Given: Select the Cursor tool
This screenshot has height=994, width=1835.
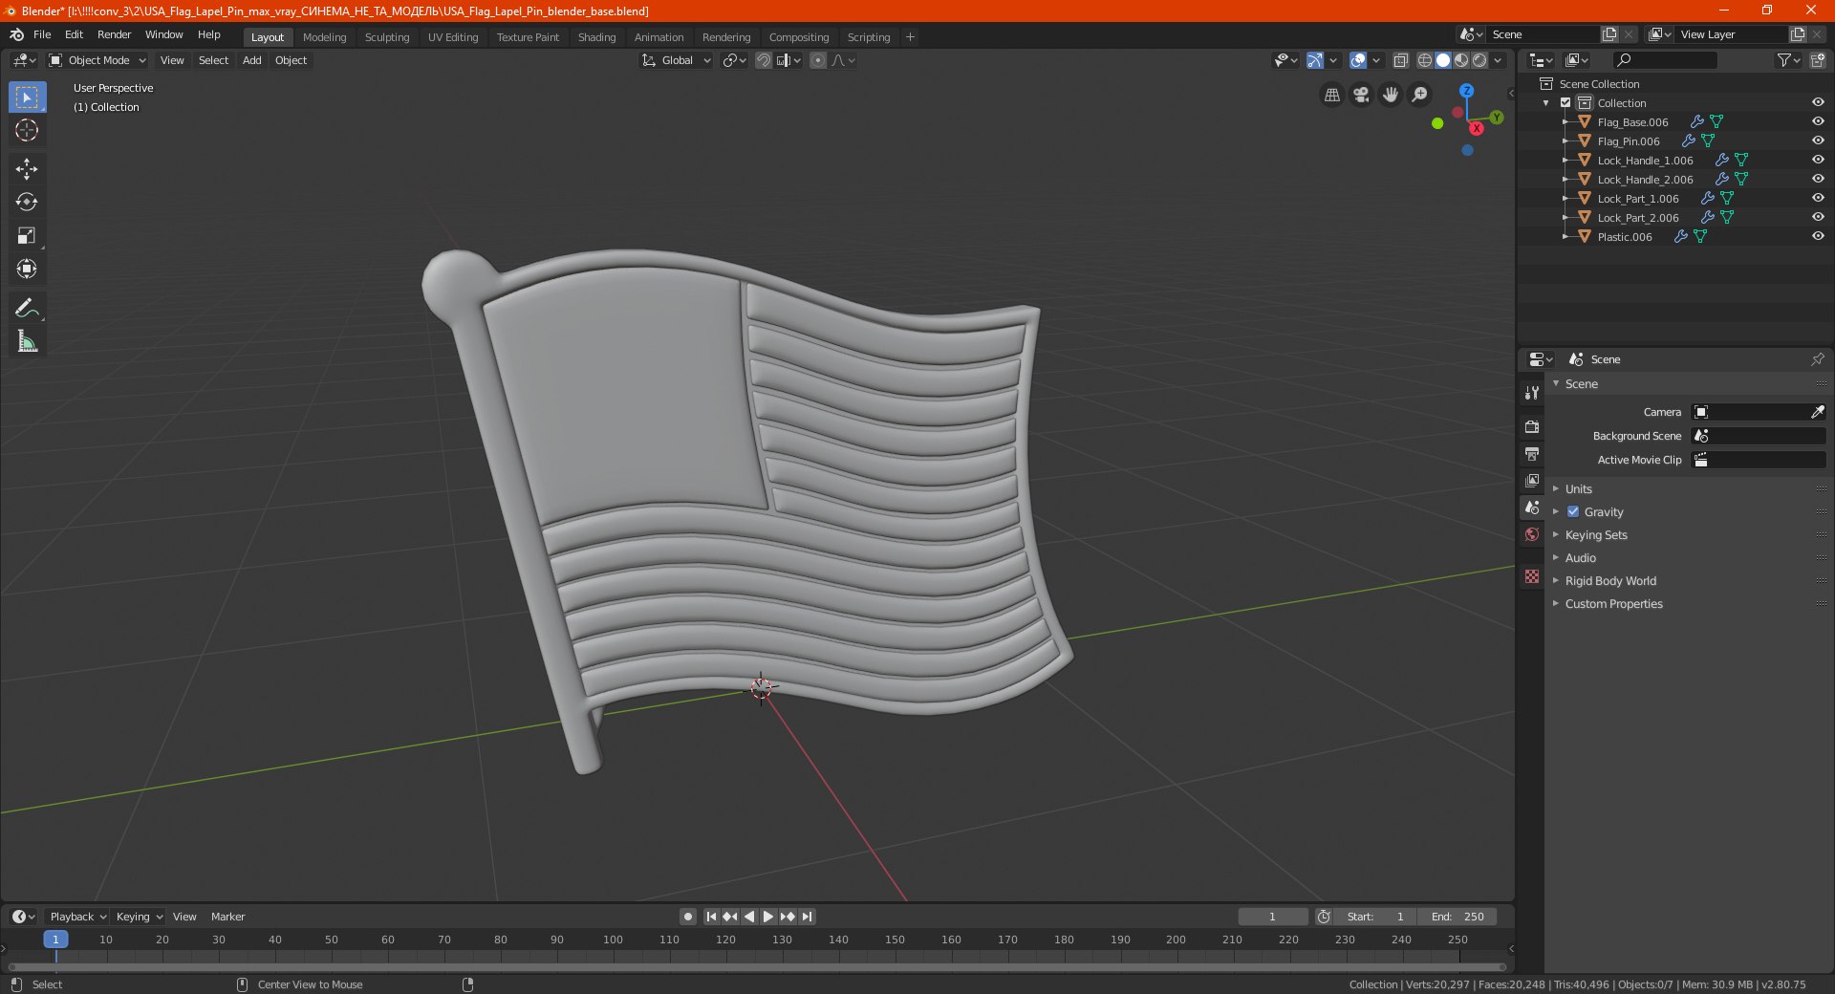Looking at the screenshot, I should (x=26, y=131).
